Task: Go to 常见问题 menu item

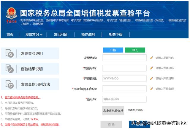Action: (x=60, y=35)
